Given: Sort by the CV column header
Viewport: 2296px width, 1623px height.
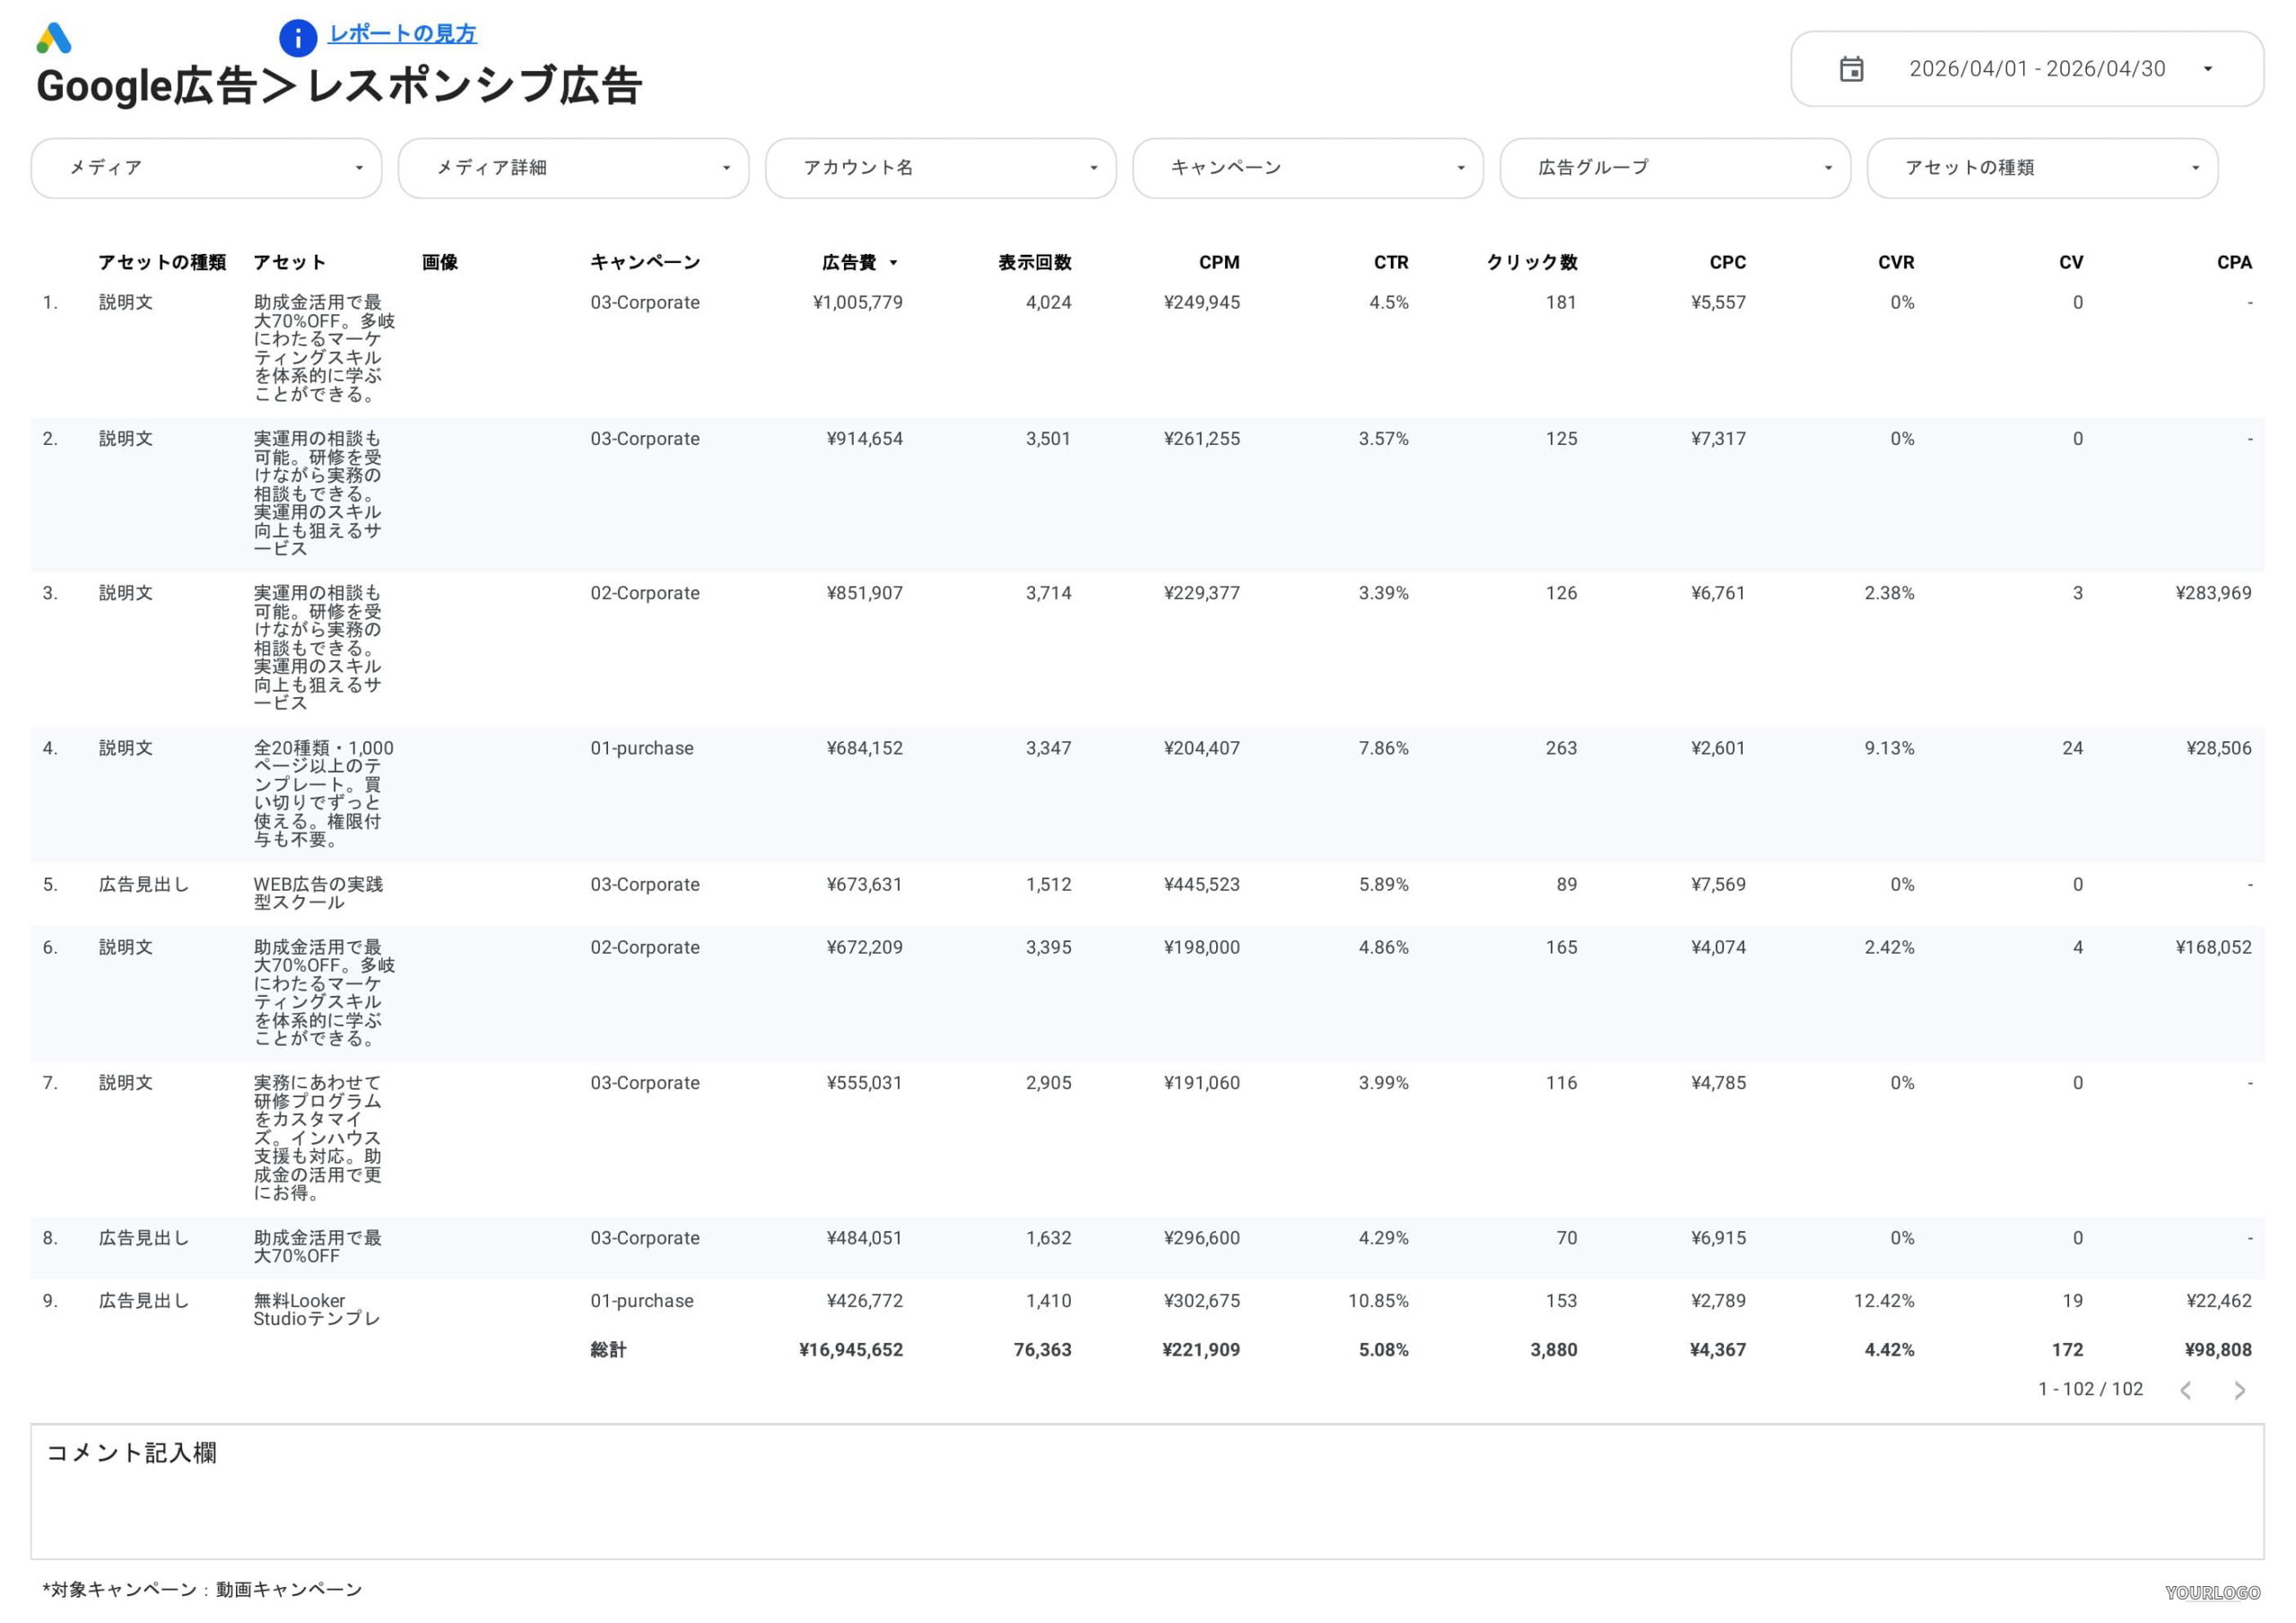Looking at the screenshot, I should pos(2070,262).
